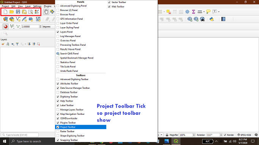Open the Project menu
259x145 pixels.
pos(5,6)
